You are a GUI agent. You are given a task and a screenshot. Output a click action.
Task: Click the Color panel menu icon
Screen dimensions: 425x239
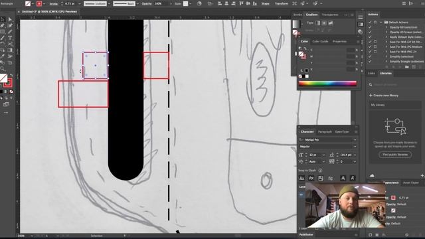358,42
